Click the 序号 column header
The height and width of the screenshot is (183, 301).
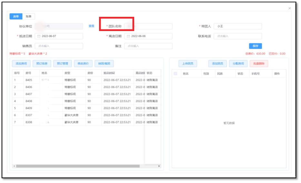(17, 73)
